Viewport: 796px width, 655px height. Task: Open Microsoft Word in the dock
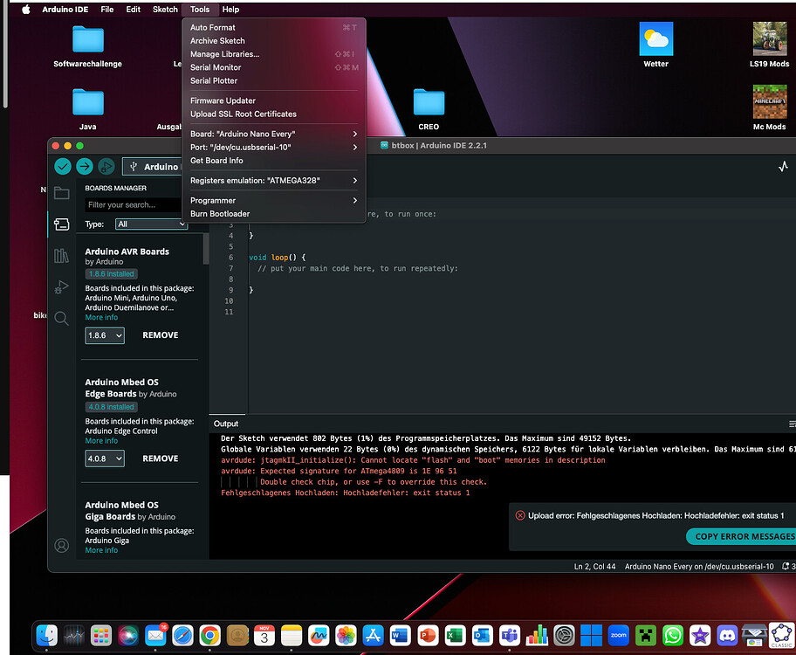(400, 635)
